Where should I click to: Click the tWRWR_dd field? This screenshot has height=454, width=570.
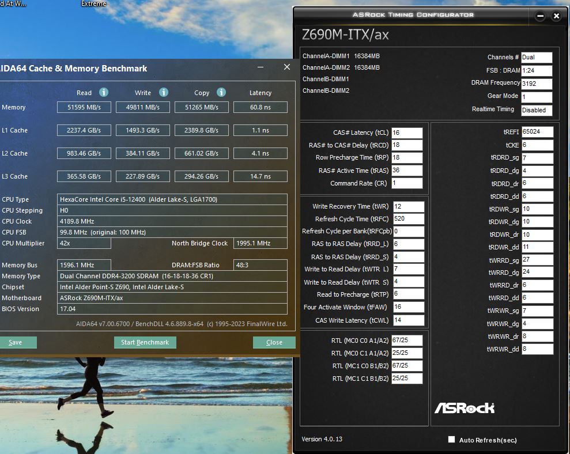pyautogui.click(x=537, y=349)
